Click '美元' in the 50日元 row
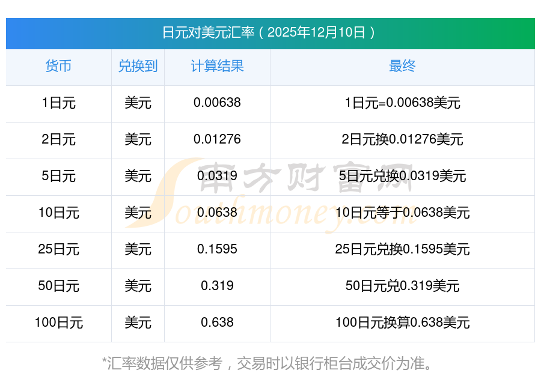541x382 pixels. [x=138, y=286]
